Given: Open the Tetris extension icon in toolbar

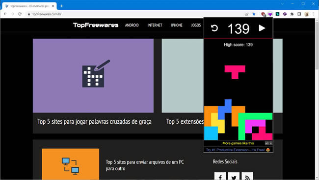Looking at the screenshot, I should [270, 14].
